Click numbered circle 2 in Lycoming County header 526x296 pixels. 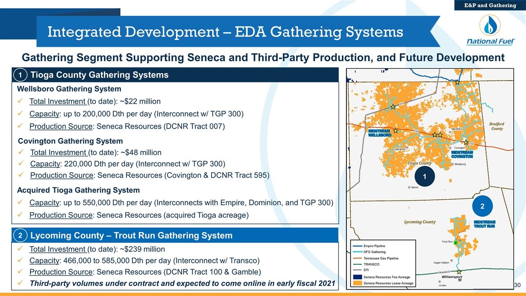[21, 236]
